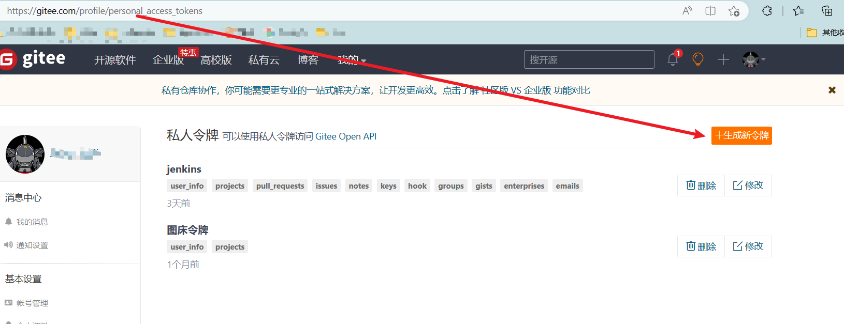Open the browser extensions icon

point(767,11)
